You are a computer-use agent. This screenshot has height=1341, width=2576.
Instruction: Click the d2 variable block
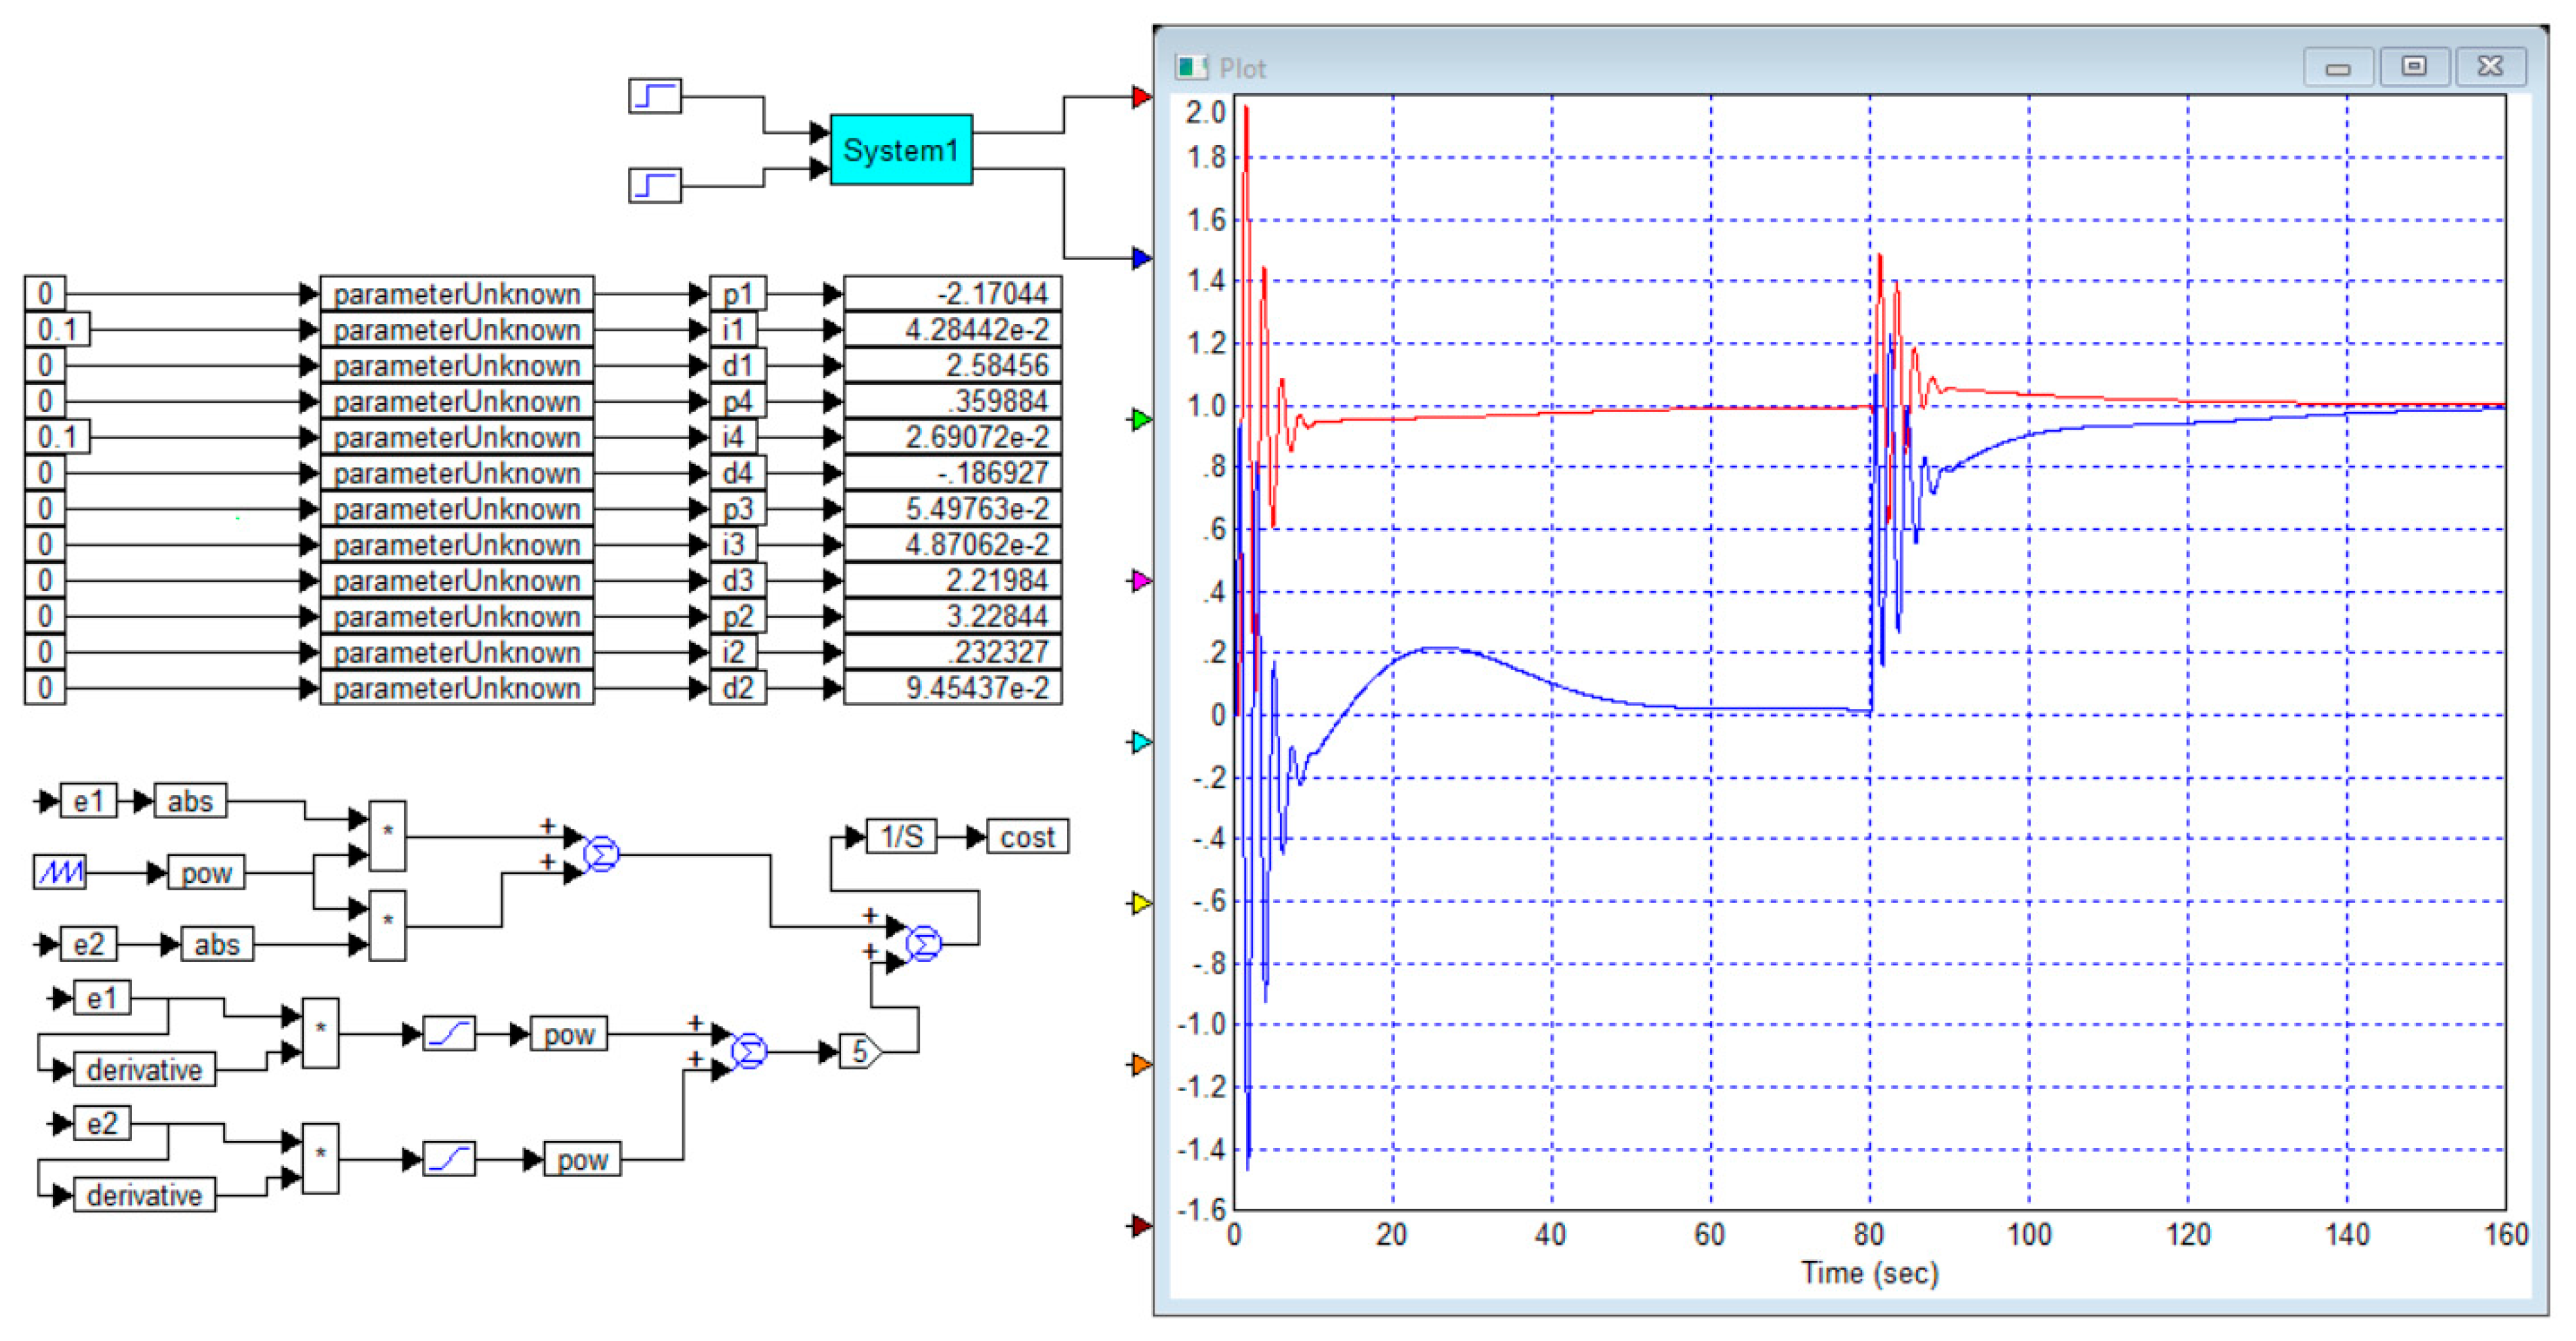[x=737, y=688]
